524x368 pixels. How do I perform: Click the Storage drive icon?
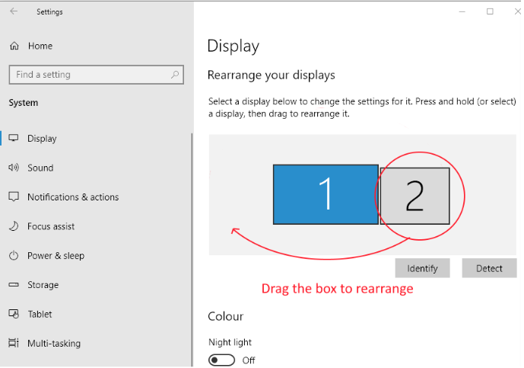coord(14,285)
